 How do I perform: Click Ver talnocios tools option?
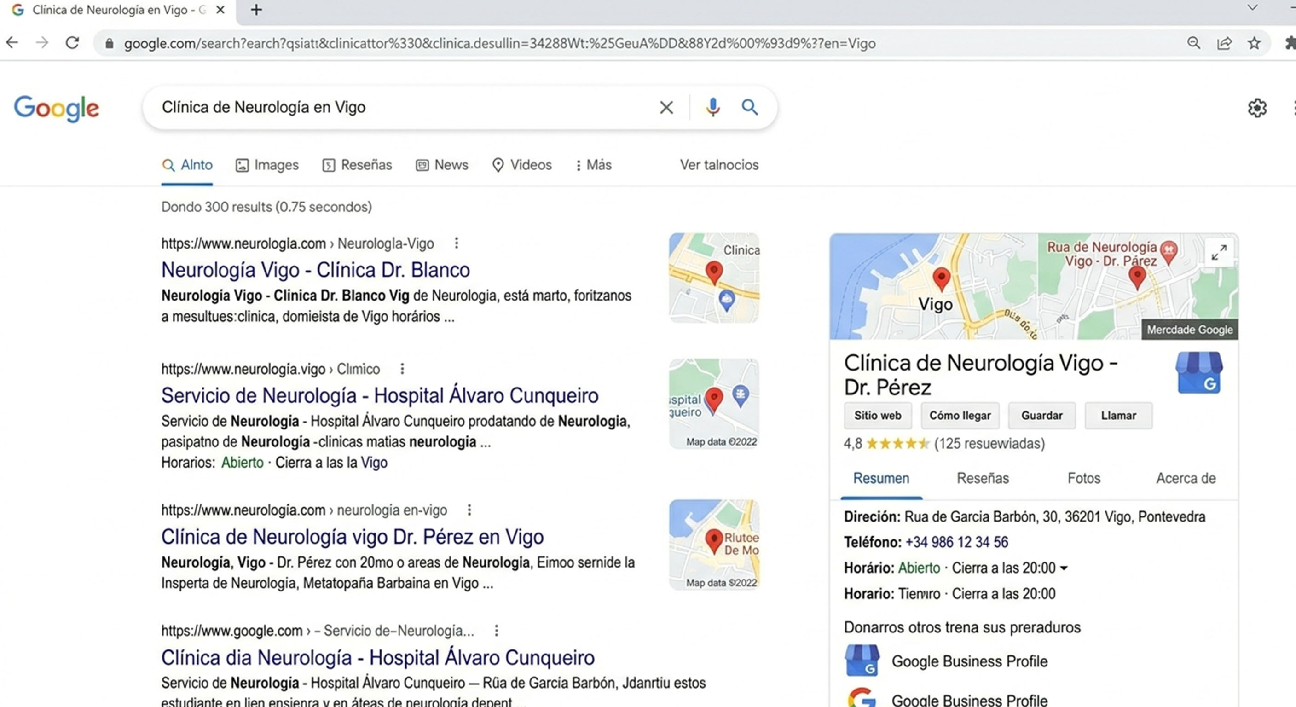719,165
